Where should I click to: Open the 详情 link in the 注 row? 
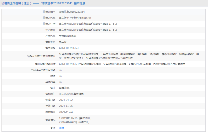point(61,128)
